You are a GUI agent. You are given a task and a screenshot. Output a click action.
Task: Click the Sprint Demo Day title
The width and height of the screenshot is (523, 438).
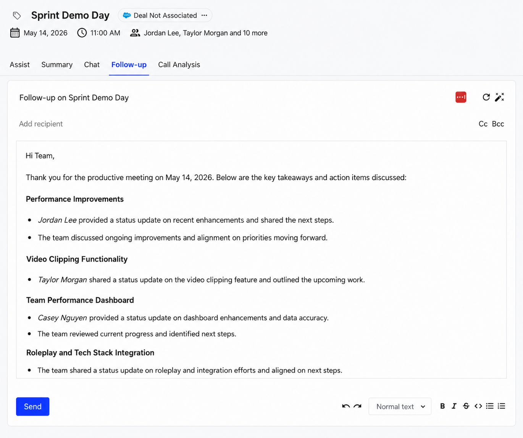70,15
